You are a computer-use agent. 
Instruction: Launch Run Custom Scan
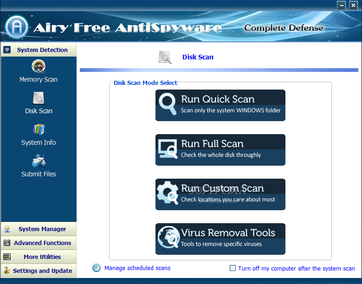tap(220, 194)
